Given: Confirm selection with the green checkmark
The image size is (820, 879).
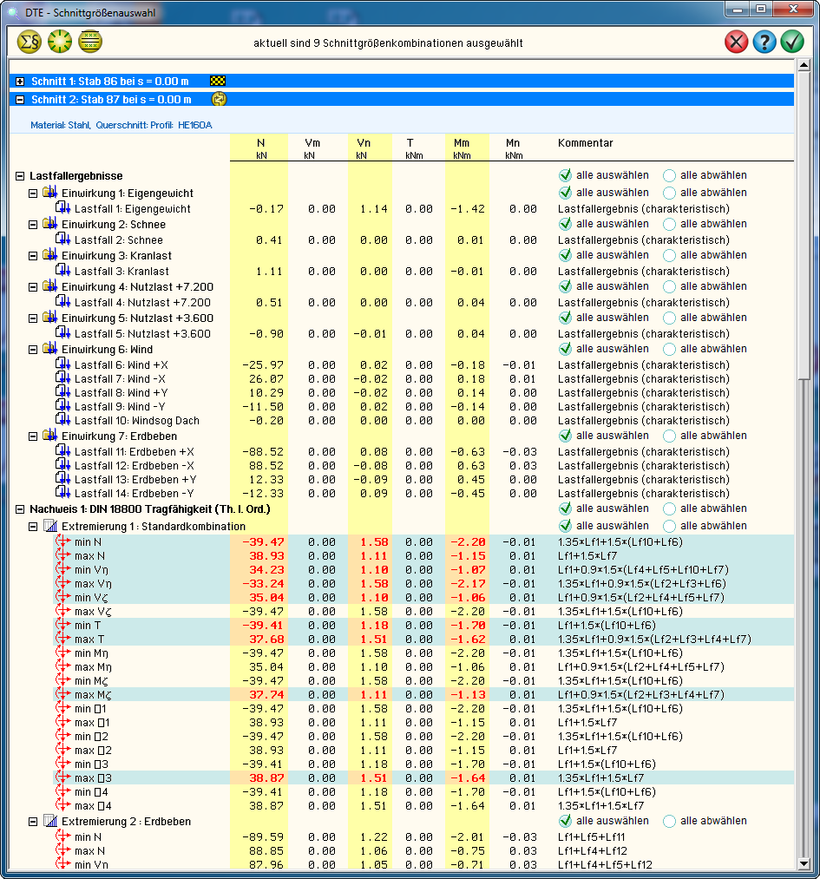Looking at the screenshot, I should tap(791, 42).
